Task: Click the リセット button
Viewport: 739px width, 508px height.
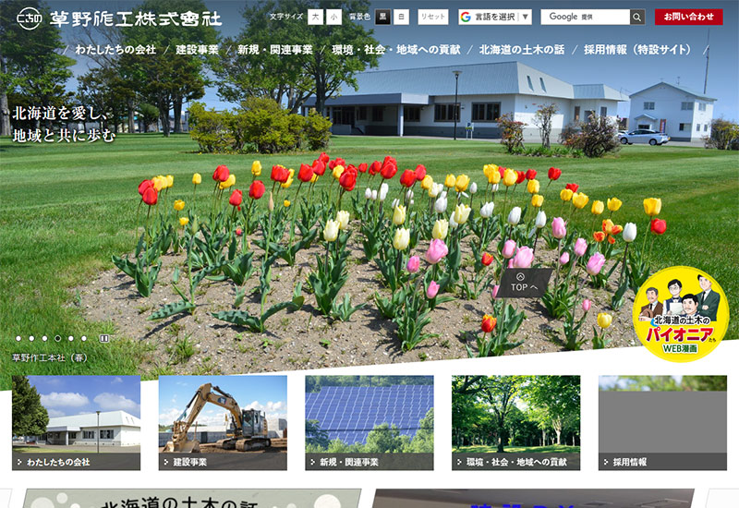Action: (x=432, y=17)
